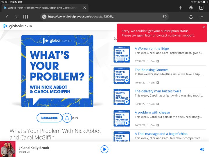Open browser share sheet icon
This screenshot has width=209, height=157.
[x=191, y=17]
